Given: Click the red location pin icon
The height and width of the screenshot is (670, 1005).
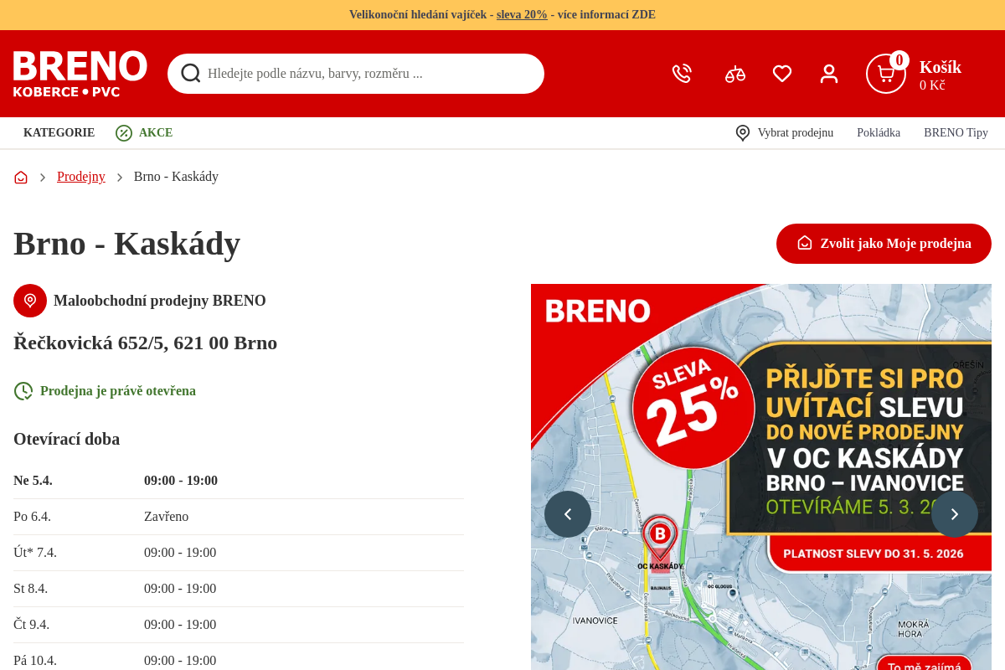Looking at the screenshot, I should coord(30,301).
